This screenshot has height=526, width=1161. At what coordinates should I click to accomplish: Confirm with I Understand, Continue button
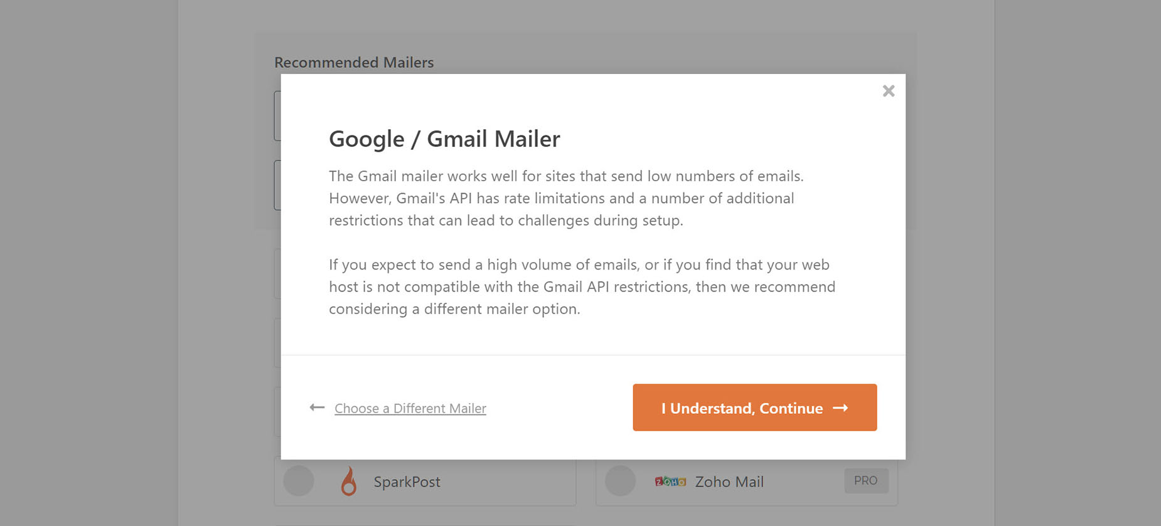(x=754, y=408)
